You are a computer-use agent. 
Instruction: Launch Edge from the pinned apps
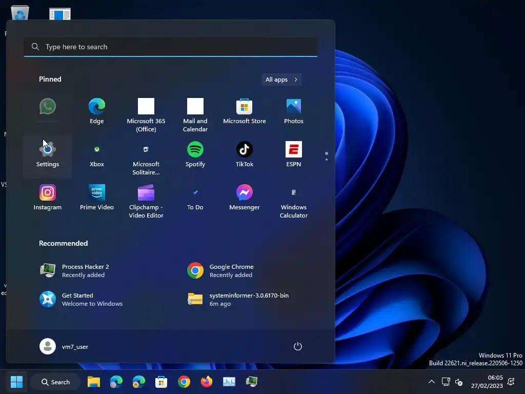tap(97, 111)
